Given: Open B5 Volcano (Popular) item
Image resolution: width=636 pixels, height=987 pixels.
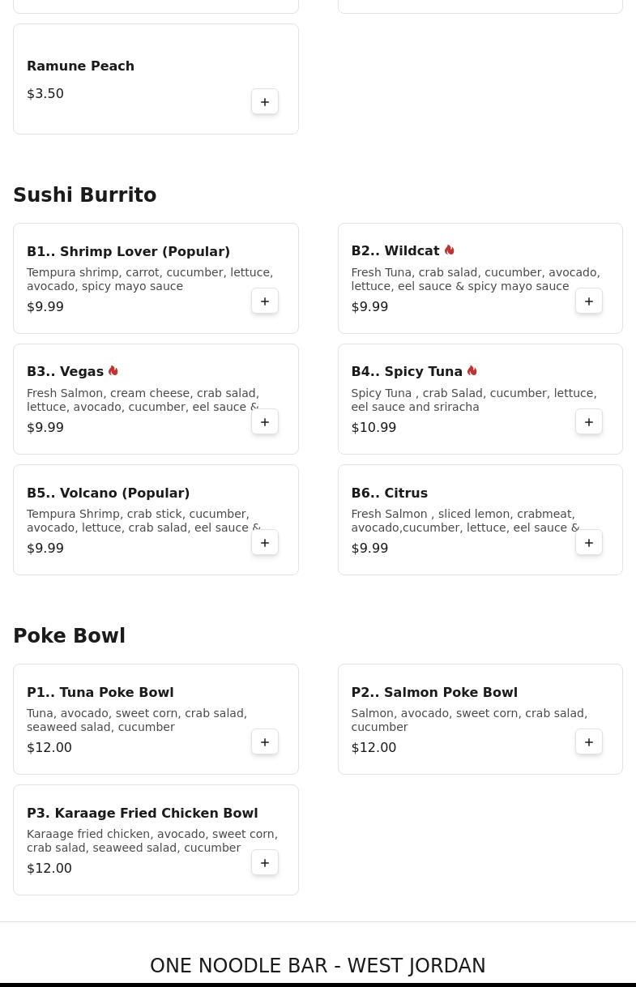Looking at the screenshot, I should pos(108,493).
